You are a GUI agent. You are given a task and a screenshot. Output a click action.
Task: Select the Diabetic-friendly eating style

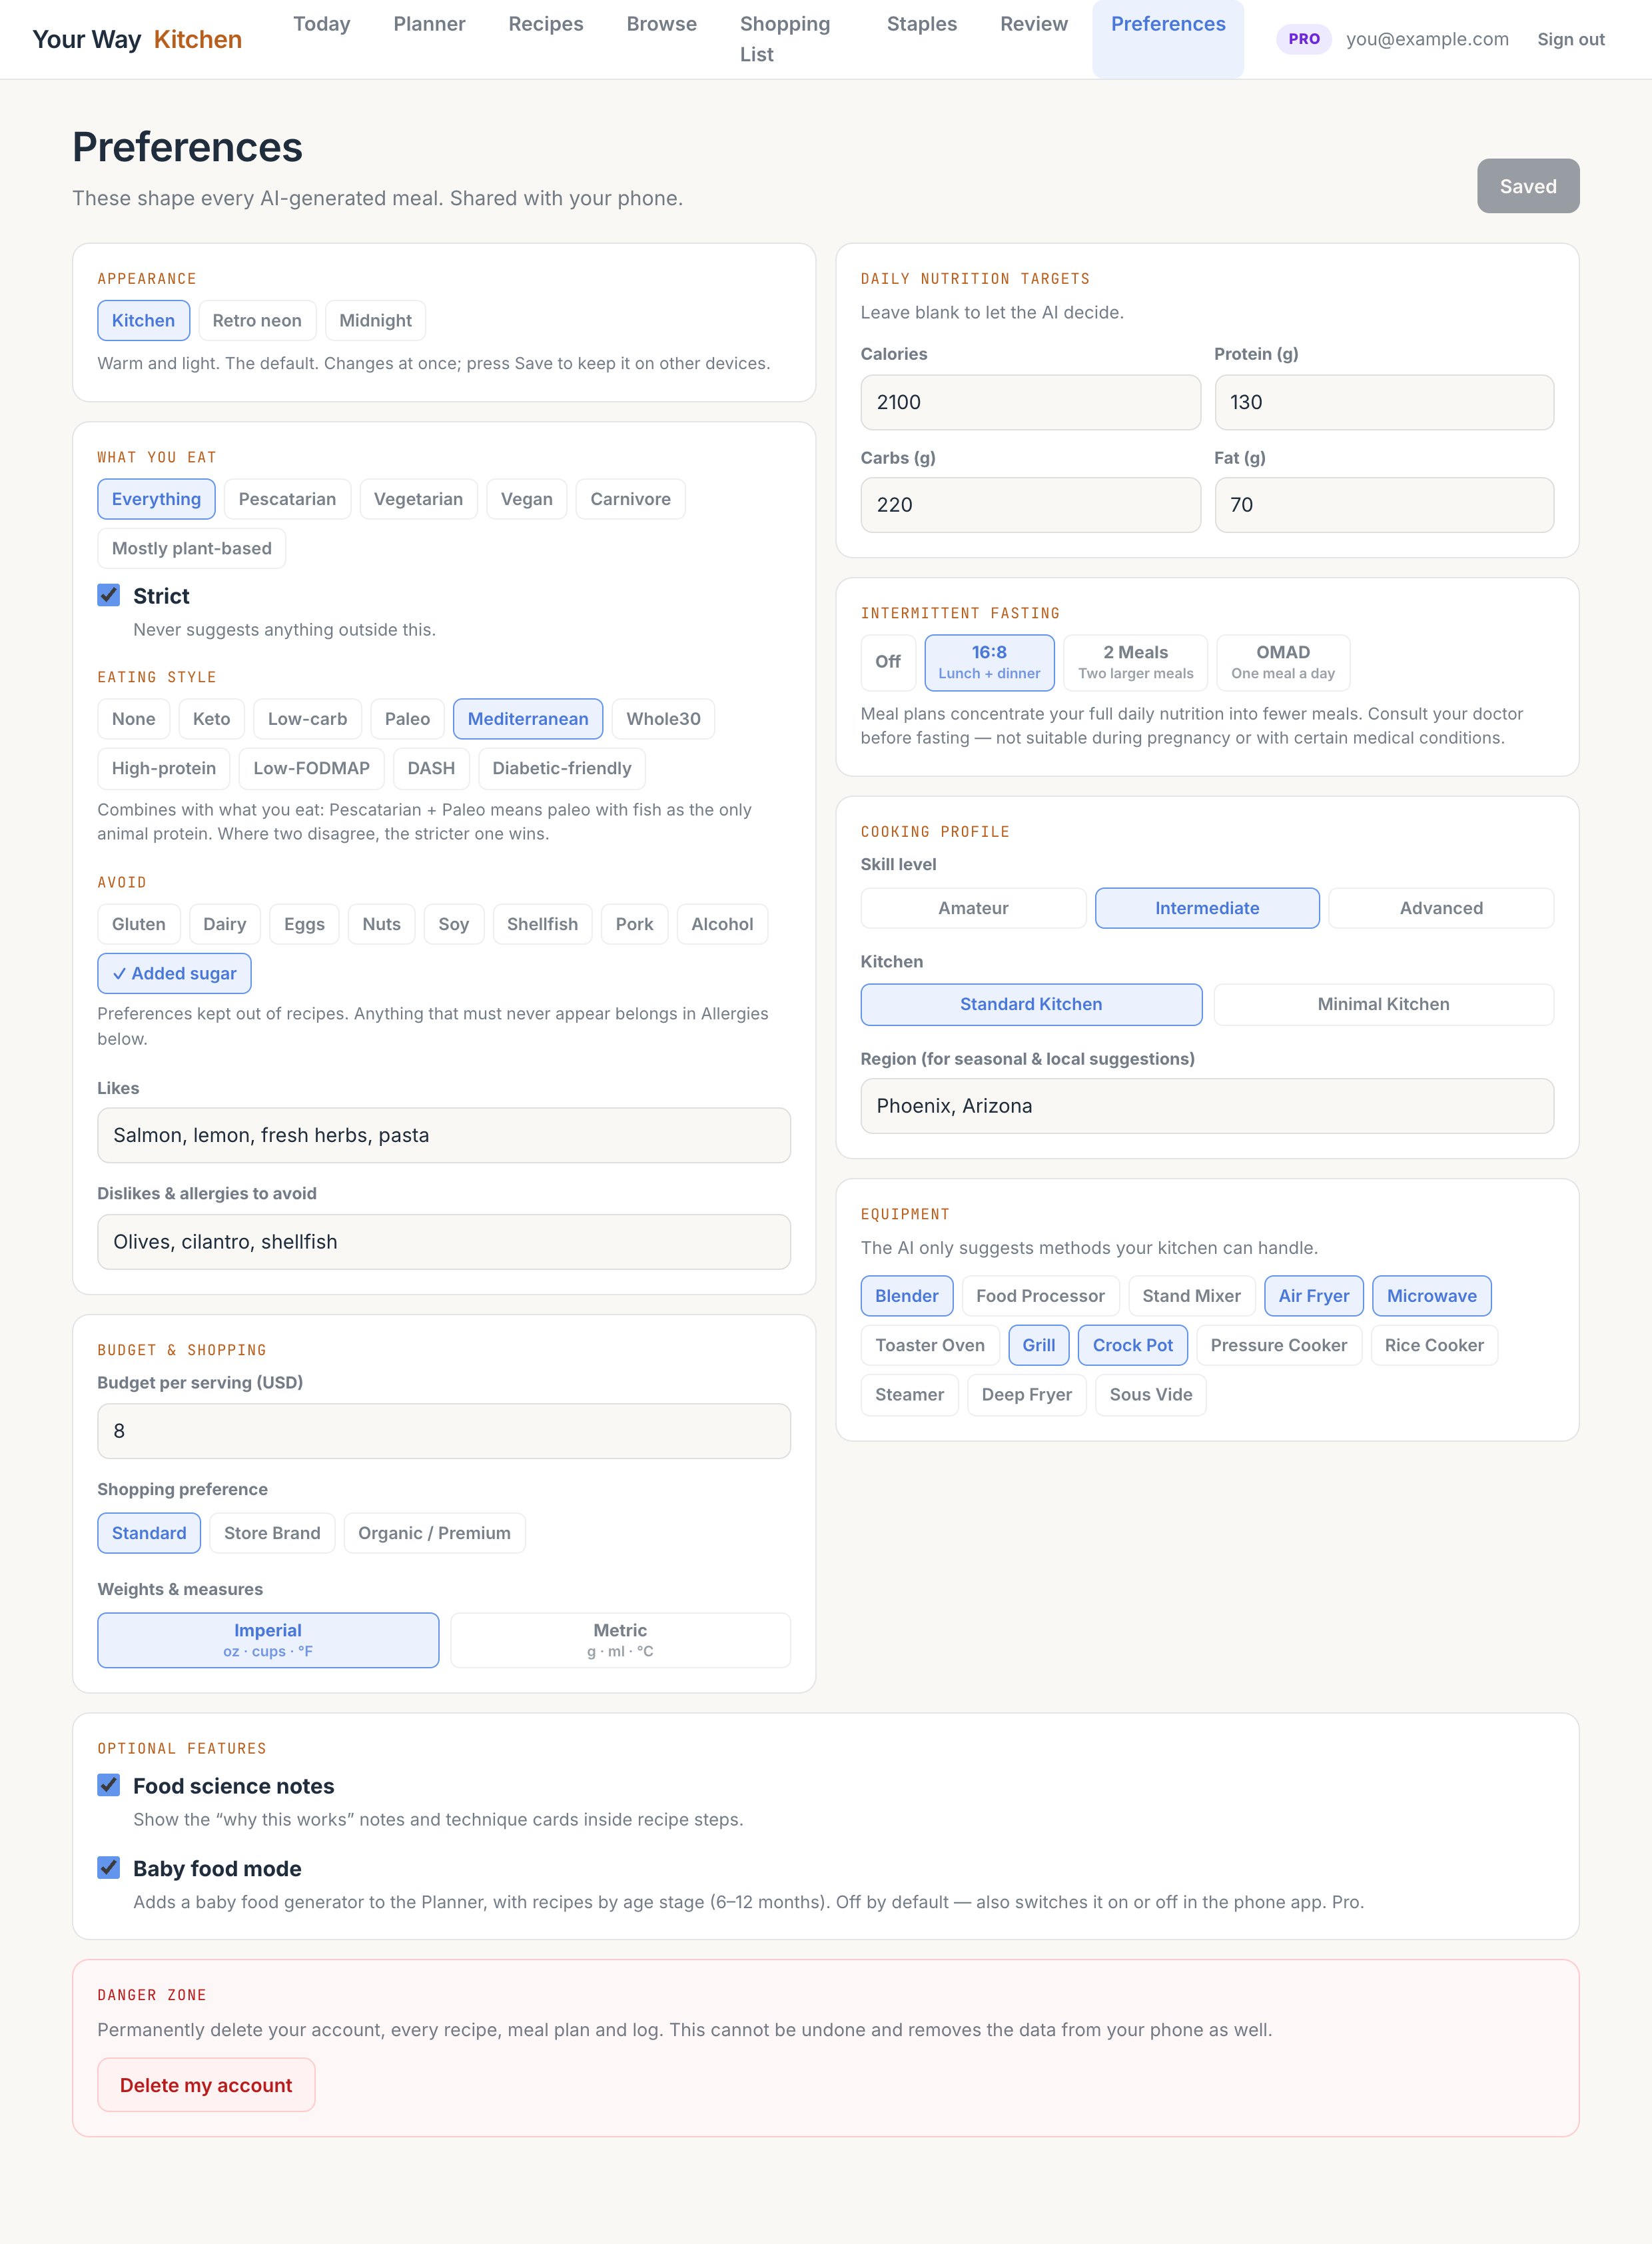point(562,768)
